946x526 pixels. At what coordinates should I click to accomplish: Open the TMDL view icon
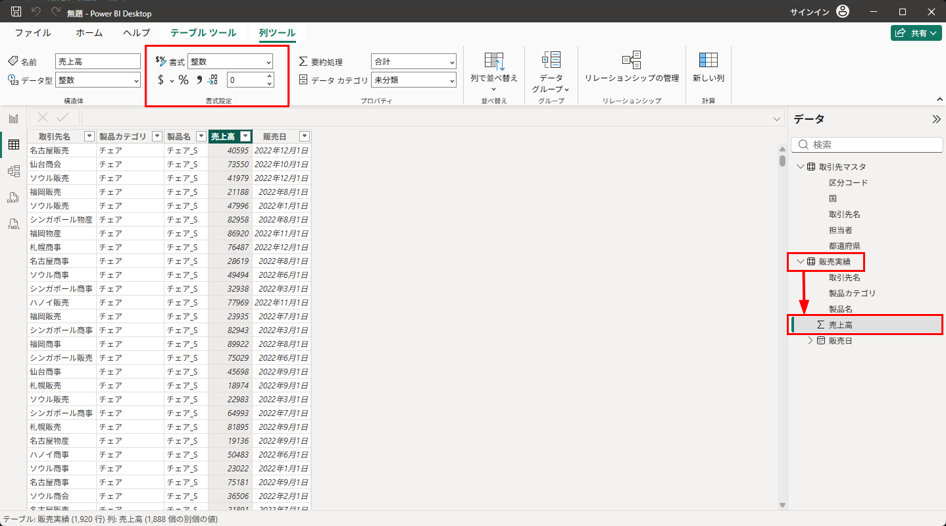pos(13,224)
